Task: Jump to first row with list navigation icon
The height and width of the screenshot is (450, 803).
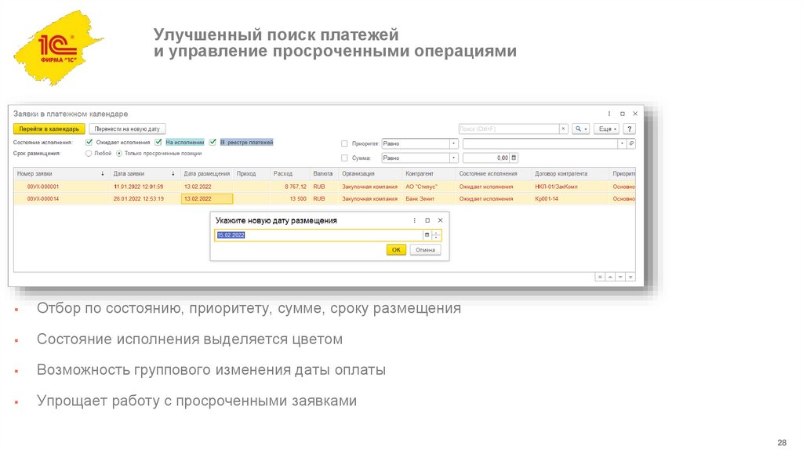Action: [600, 277]
